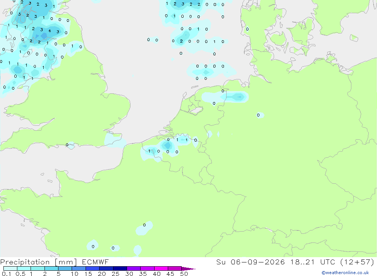Select the Su 06-09-2026 date text
Screen dimensions: 377x276
(x=250, y=262)
